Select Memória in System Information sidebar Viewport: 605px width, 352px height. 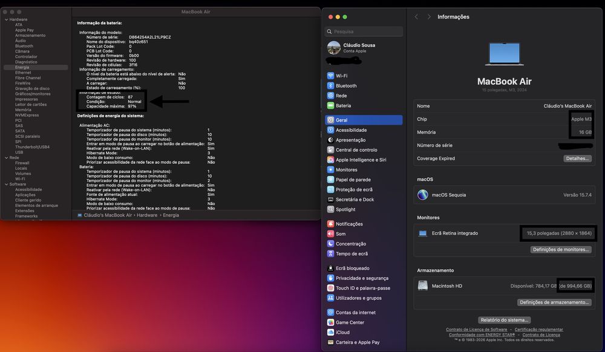click(23, 110)
